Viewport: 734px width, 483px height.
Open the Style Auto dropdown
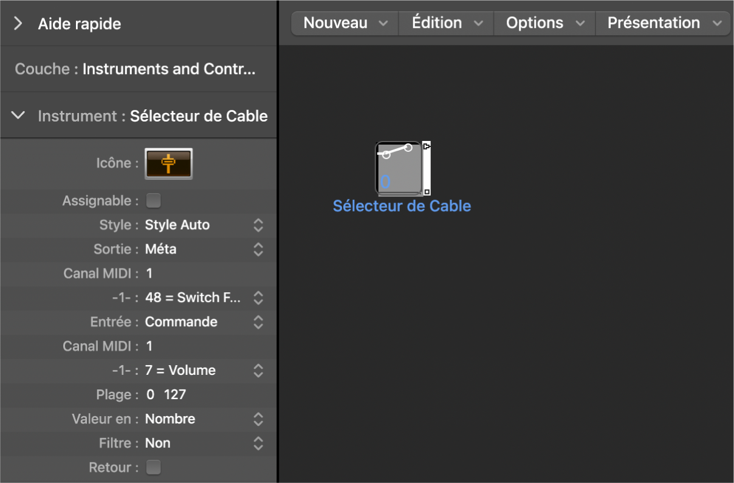pyautogui.click(x=258, y=225)
